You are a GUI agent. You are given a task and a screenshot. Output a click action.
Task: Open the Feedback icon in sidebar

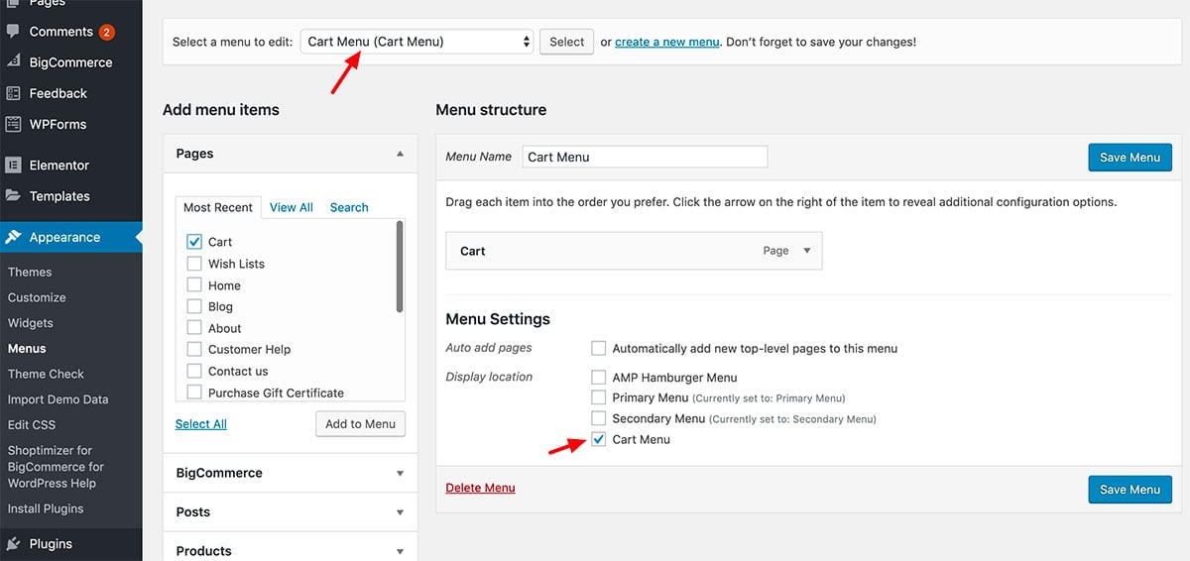pyautogui.click(x=13, y=93)
